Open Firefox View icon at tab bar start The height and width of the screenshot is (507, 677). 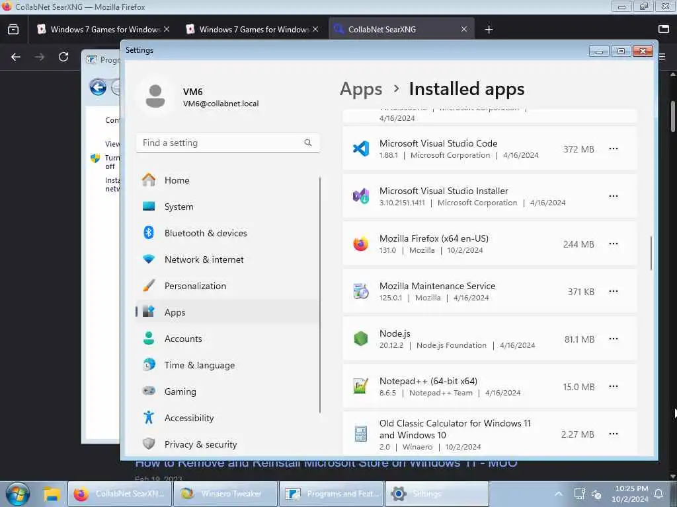pyautogui.click(x=13, y=29)
